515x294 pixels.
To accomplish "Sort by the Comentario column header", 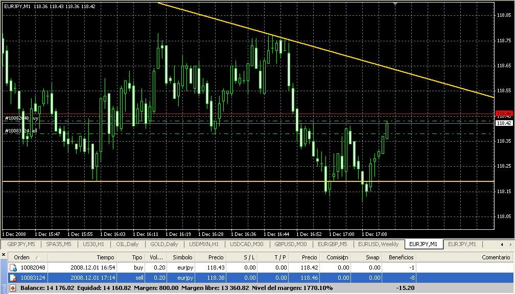I will [464, 257].
